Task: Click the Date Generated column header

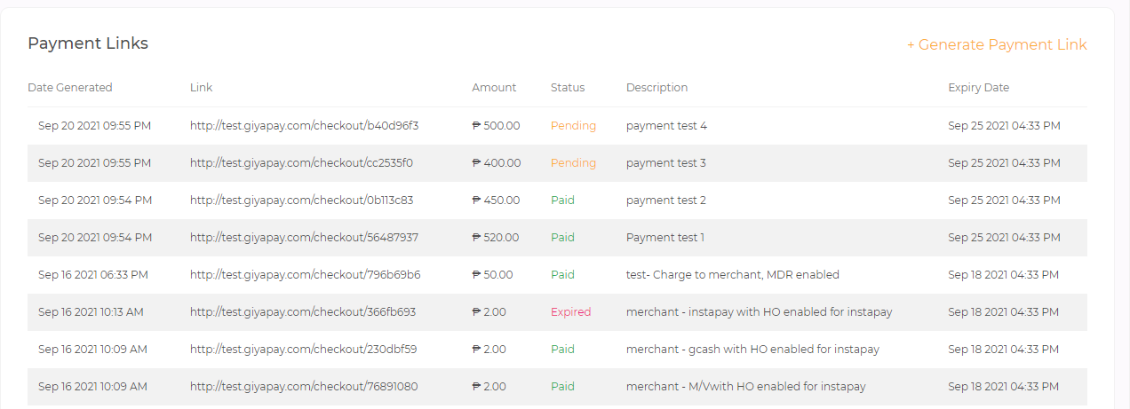Action: coord(70,88)
